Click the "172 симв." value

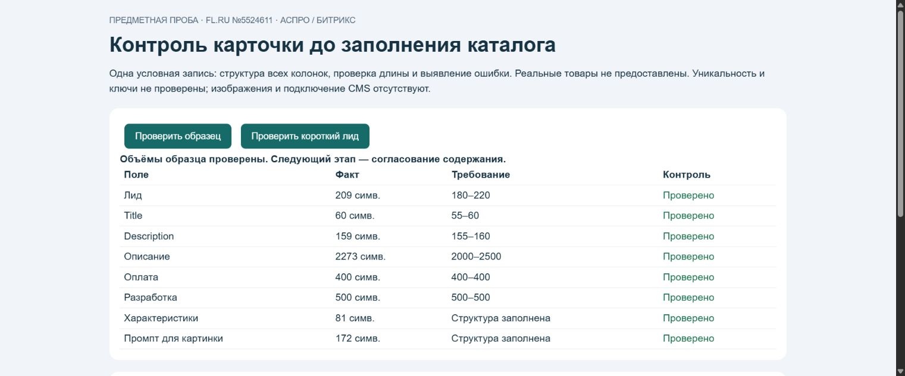[358, 339]
